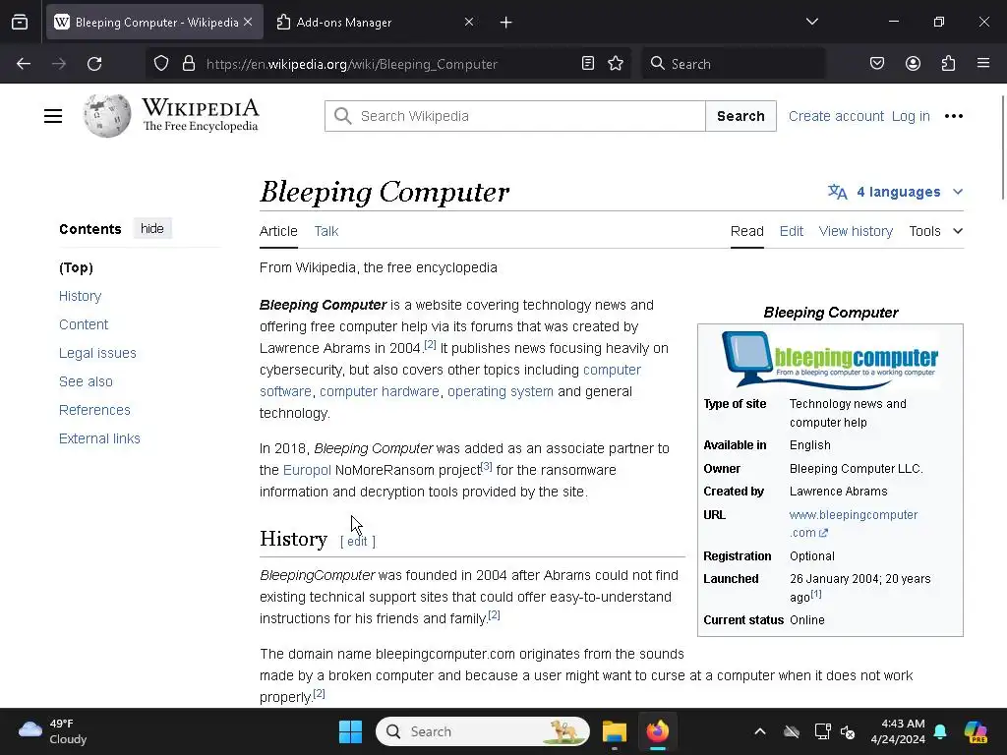1007x755 pixels.
Task: Click the bleepingcomputer logo image in infobox
Action: (x=830, y=359)
